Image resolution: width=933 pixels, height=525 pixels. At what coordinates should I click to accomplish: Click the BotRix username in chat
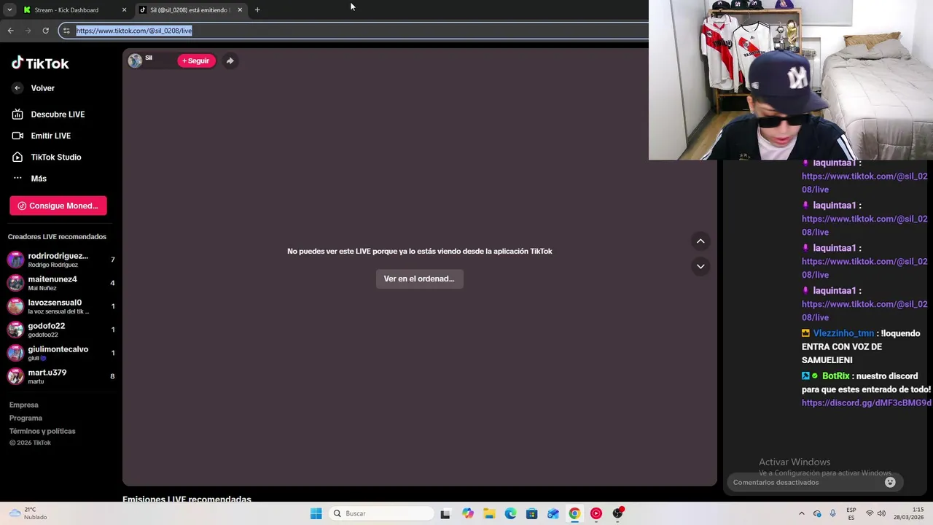tap(836, 376)
